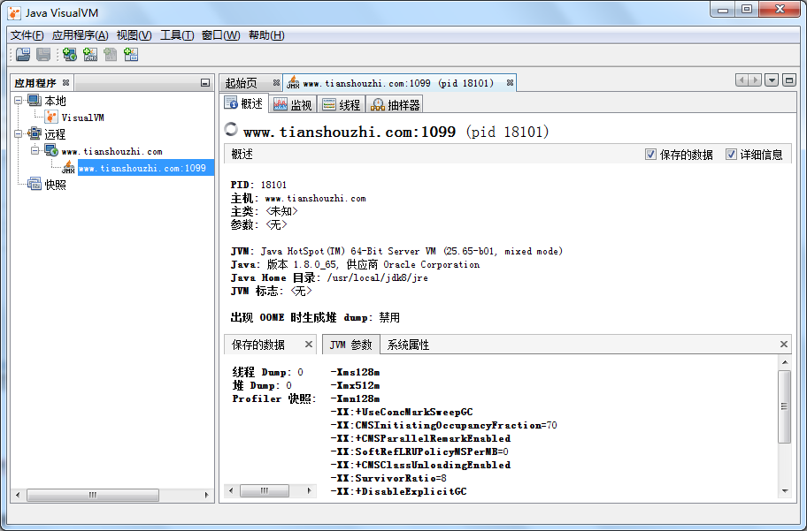Open the 工具(T) menu
The image size is (807, 531).
click(x=176, y=35)
